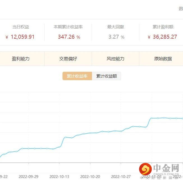The width and height of the screenshot is (183, 183).
Task: Click the 2022-09-29 axis date label
Action: click(29, 177)
